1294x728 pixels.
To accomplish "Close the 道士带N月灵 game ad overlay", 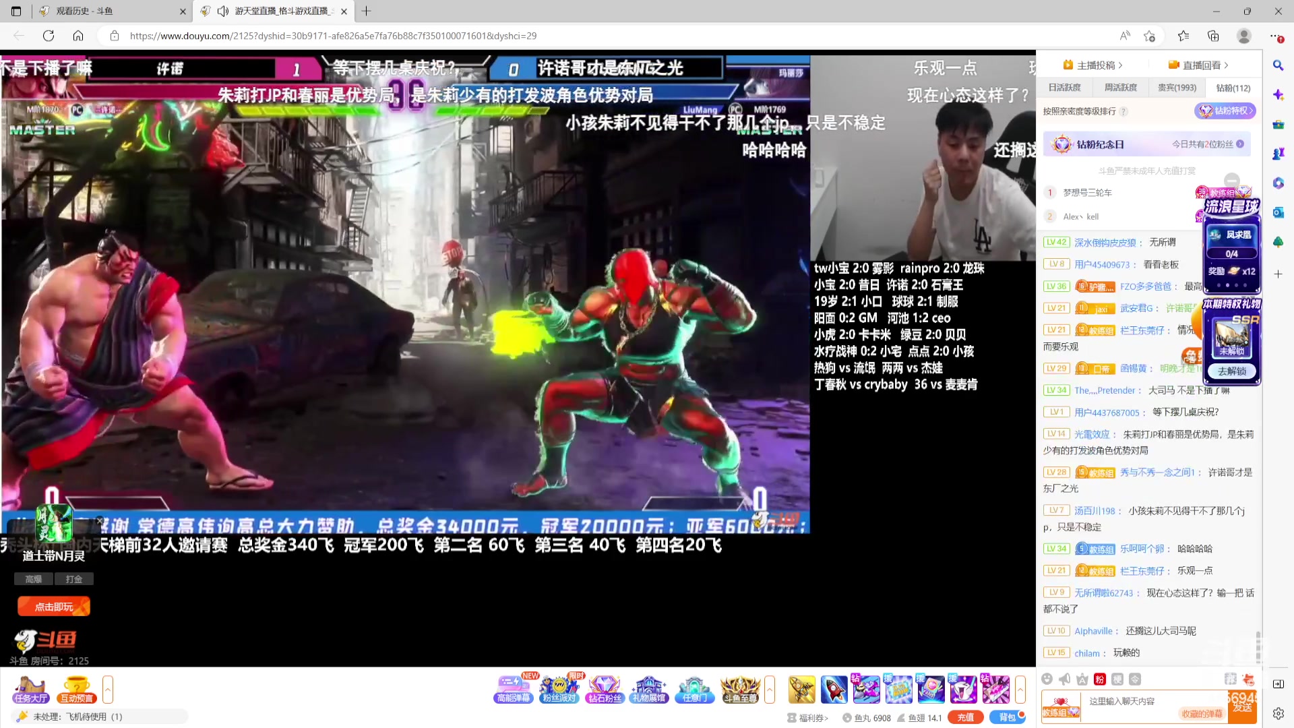I will [x=100, y=521].
